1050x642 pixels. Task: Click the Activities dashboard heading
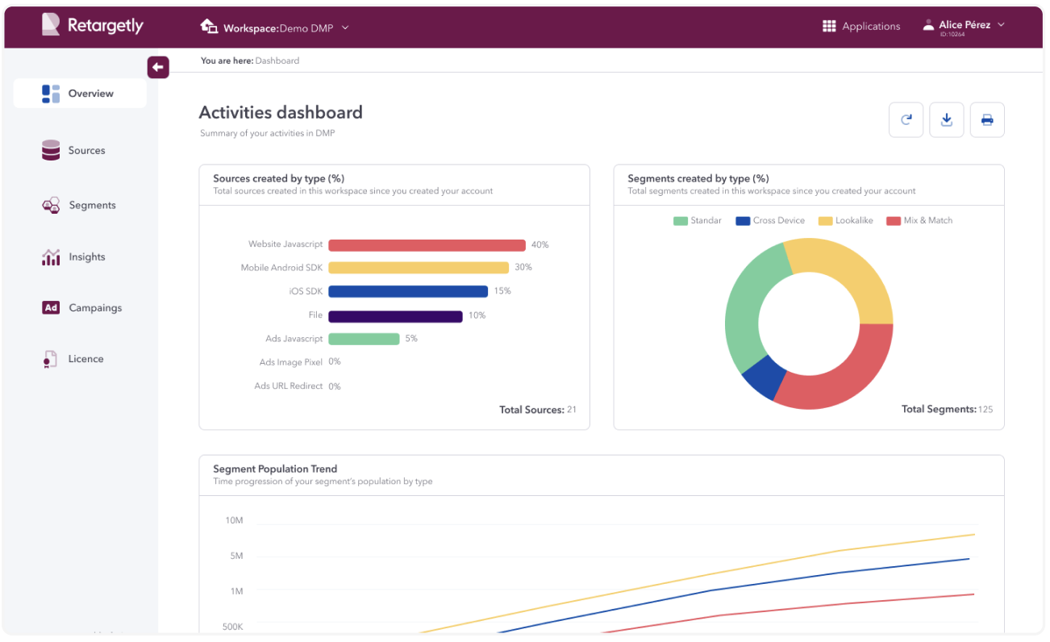(281, 112)
